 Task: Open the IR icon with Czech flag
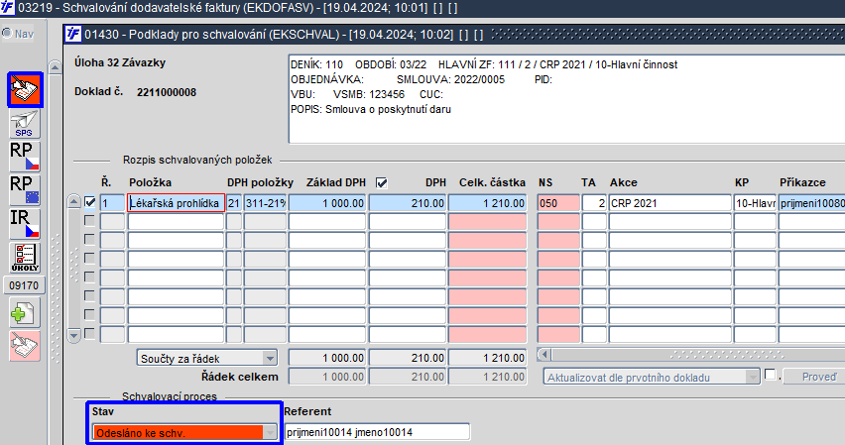[x=25, y=224]
